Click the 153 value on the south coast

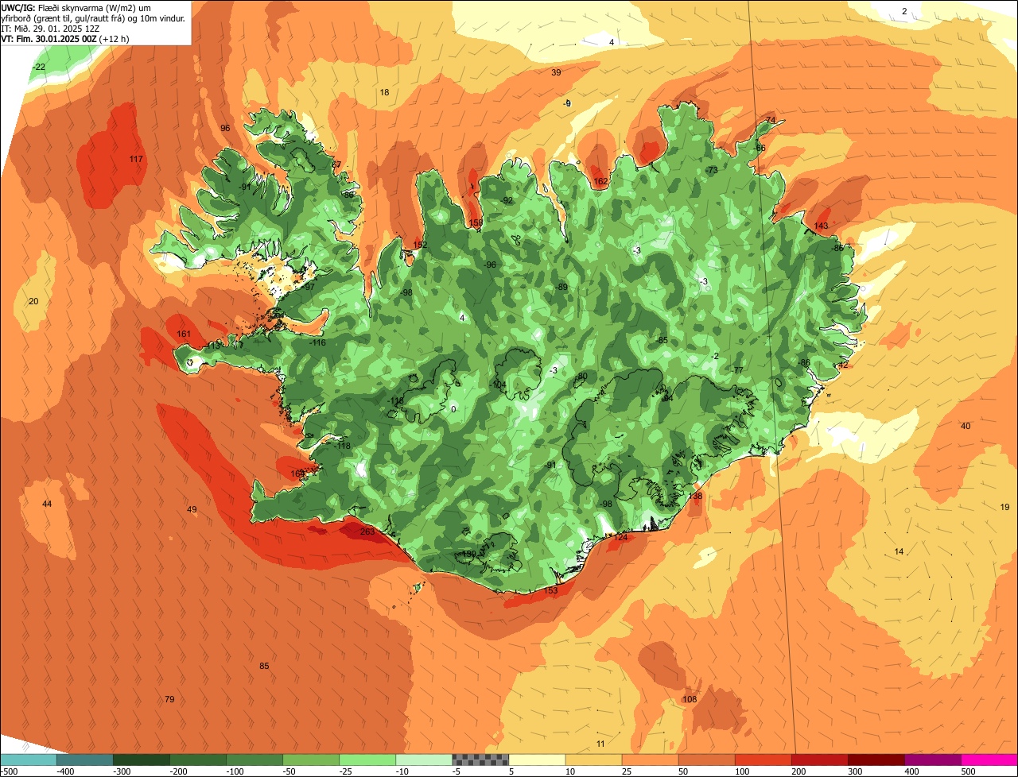tap(550, 591)
